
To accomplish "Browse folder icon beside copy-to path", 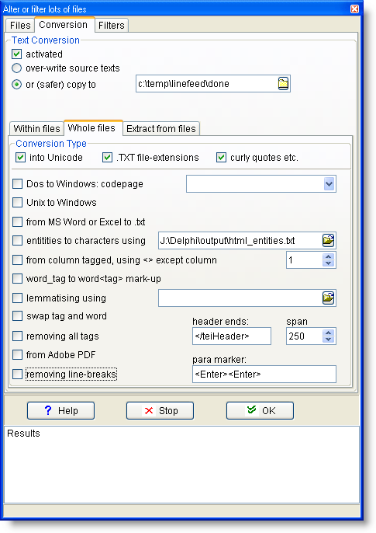I will click(x=283, y=84).
